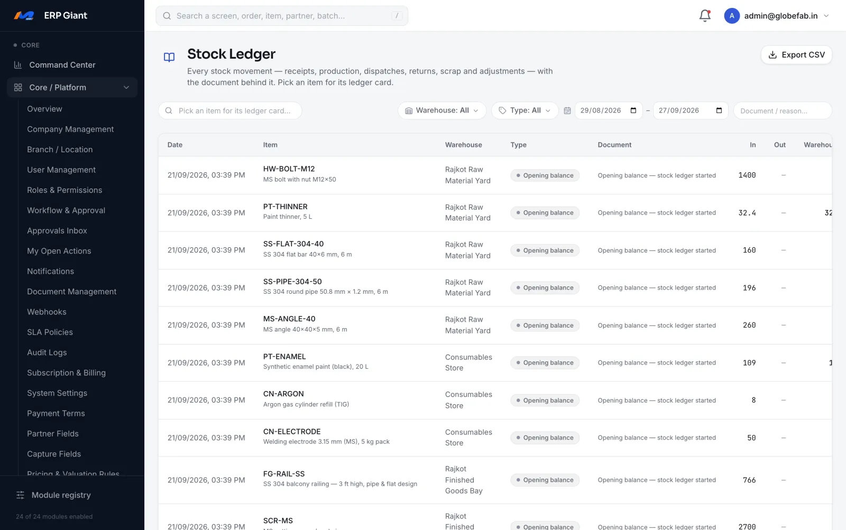Select the PT-THINNER item row
The image size is (846, 530).
pyautogui.click(x=495, y=213)
